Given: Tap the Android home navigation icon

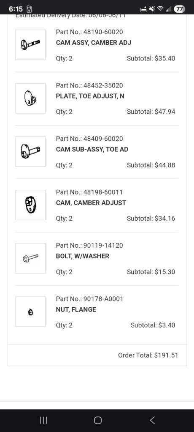Looking at the screenshot, I should (x=97, y=420).
